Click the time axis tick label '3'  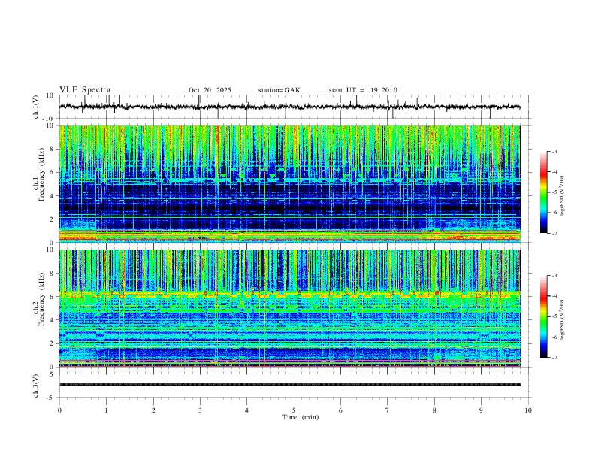point(200,410)
